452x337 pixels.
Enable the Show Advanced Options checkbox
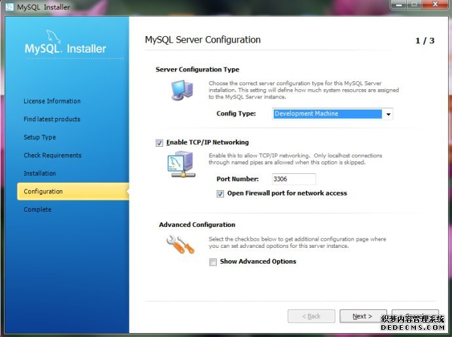pos(213,262)
